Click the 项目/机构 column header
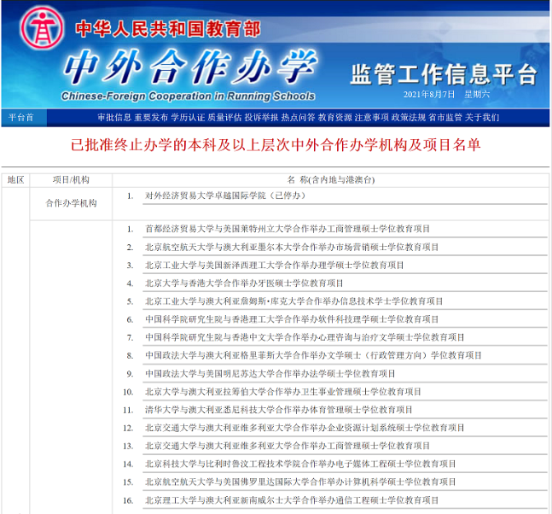Screen dimensions: 552x514 tap(71, 180)
